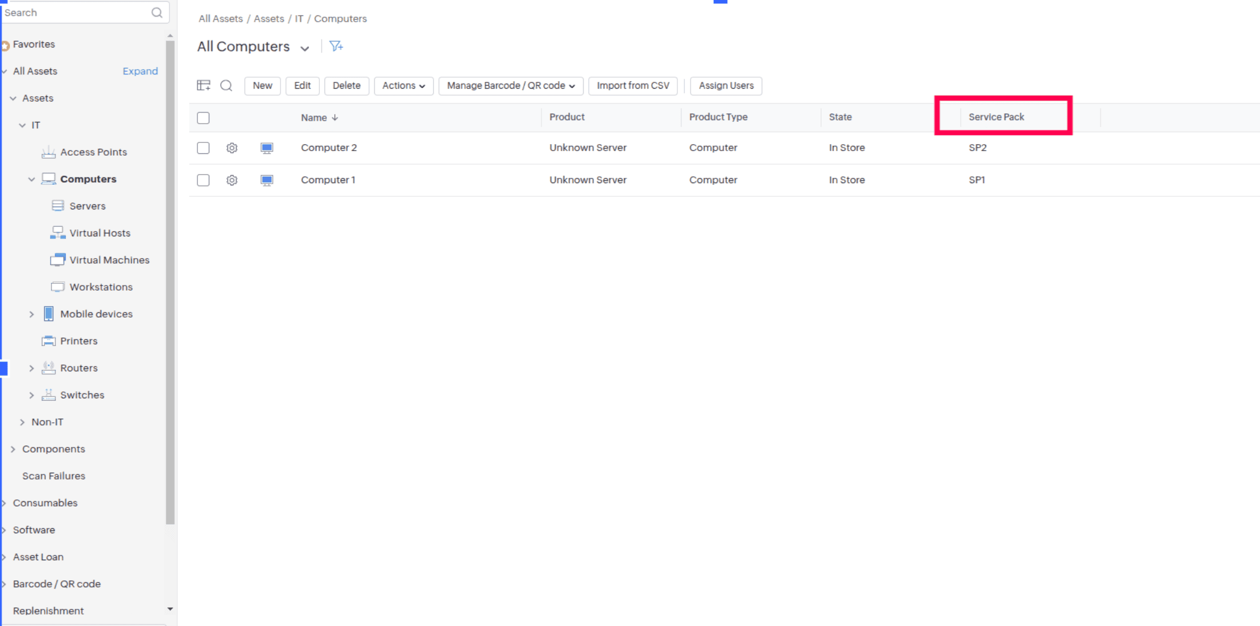Image resolution: width=1260 pixels, height=626 pixels.
Task: Click the monitor icon beside Computer 2
Action: click(x=267, y=148)
